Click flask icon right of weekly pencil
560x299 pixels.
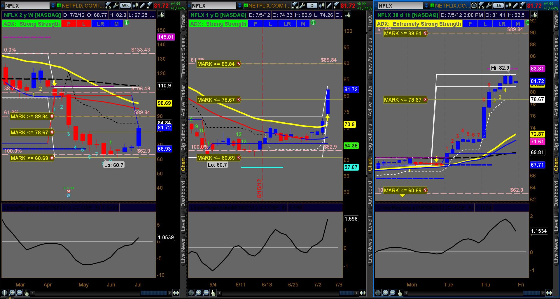(149, 5)
